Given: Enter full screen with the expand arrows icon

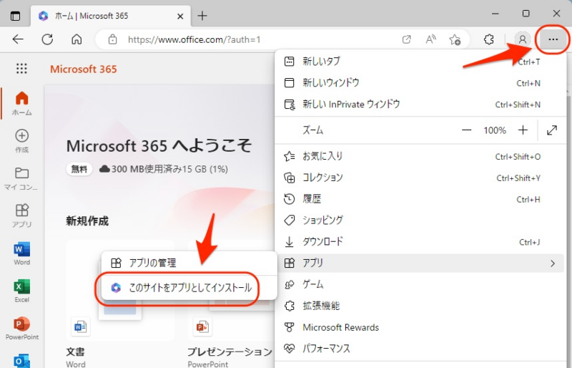Looking at the screenshot, I should 552,130.
